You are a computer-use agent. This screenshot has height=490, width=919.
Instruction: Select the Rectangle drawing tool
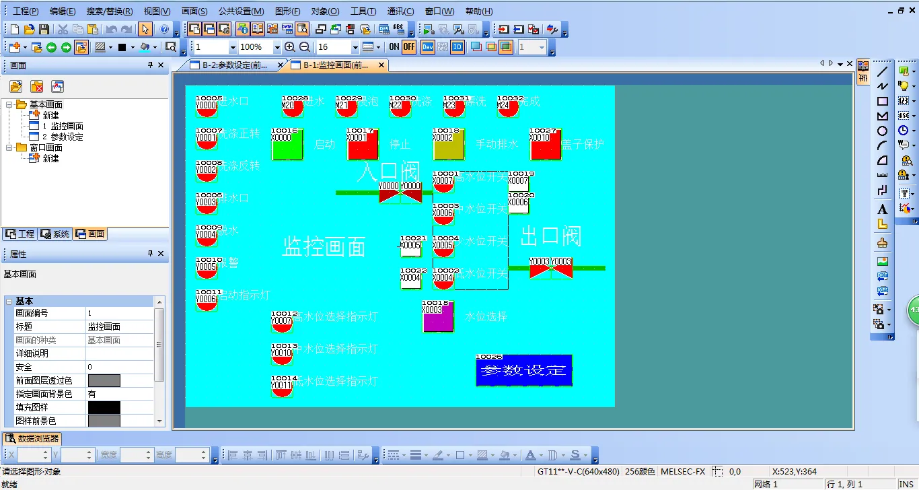click(x=883, y=101)
